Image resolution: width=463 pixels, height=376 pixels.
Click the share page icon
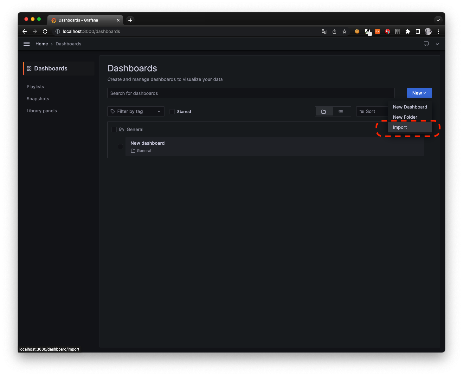tap(334, 31)
